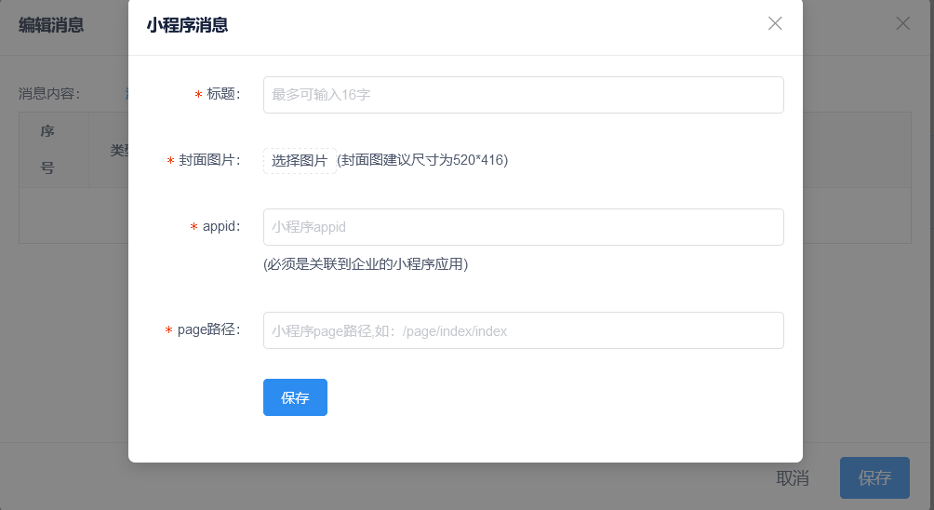Click 取消 in the 编辑消息 window
This screenshot has height=510, width=934.
793,477
